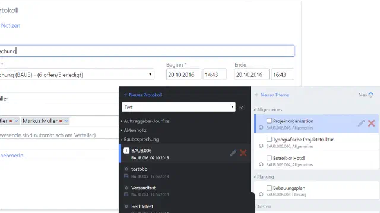Toggle the Neu sort order arrows
The width and height of the screenshot is (380, 213).
click(370, 95)
